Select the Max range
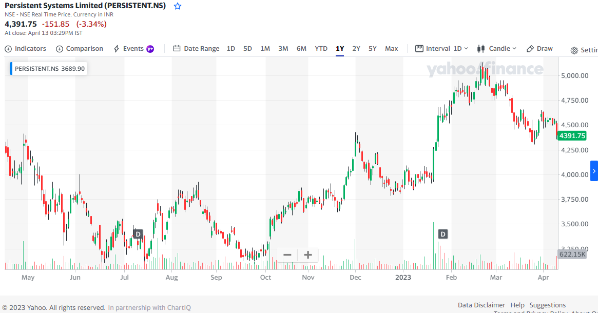Viewport: 598px width, 313px height. click(x=391, y=49)
